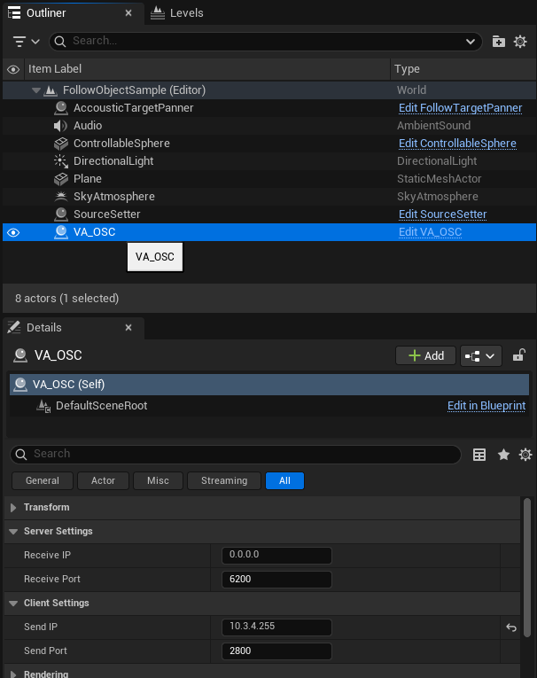Open the Outliner search options dropdown arrow

[x=471, y=42]
